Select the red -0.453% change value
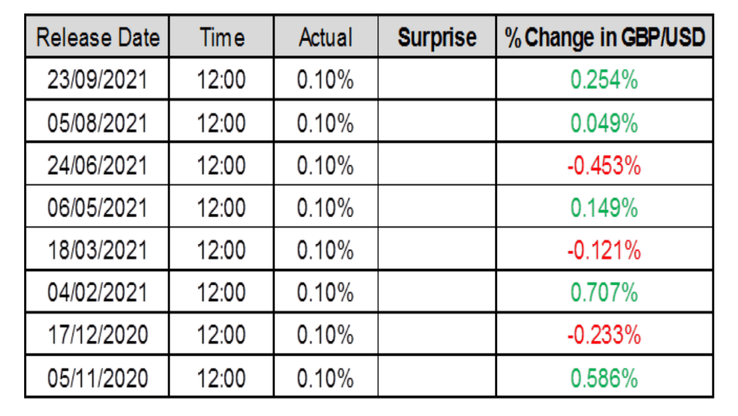Image resolution: width=738 pixels, height=416 pixels. [604, 165]
